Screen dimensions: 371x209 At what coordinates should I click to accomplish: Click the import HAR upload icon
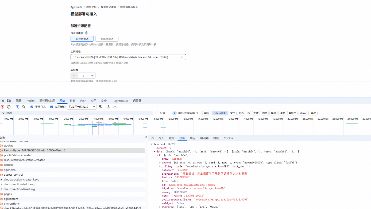pos(108,107)
